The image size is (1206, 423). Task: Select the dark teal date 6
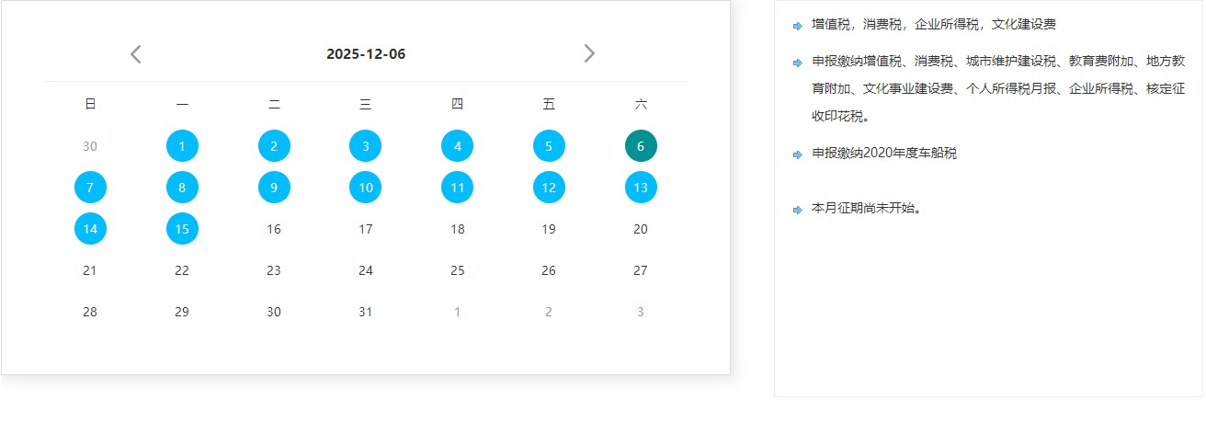point(641,145)
